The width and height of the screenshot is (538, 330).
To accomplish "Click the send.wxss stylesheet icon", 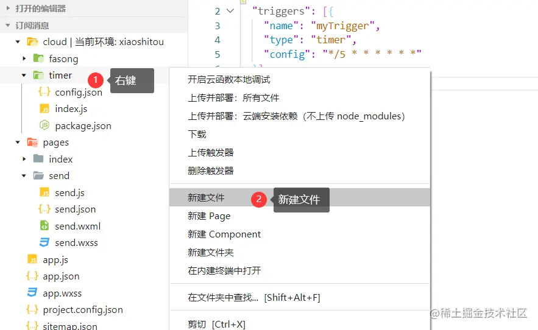I will coord(44,242).
